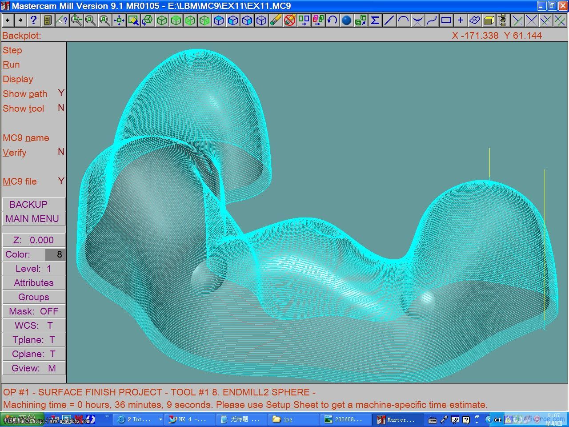Select the Spline curve tool

click(432, 20)
